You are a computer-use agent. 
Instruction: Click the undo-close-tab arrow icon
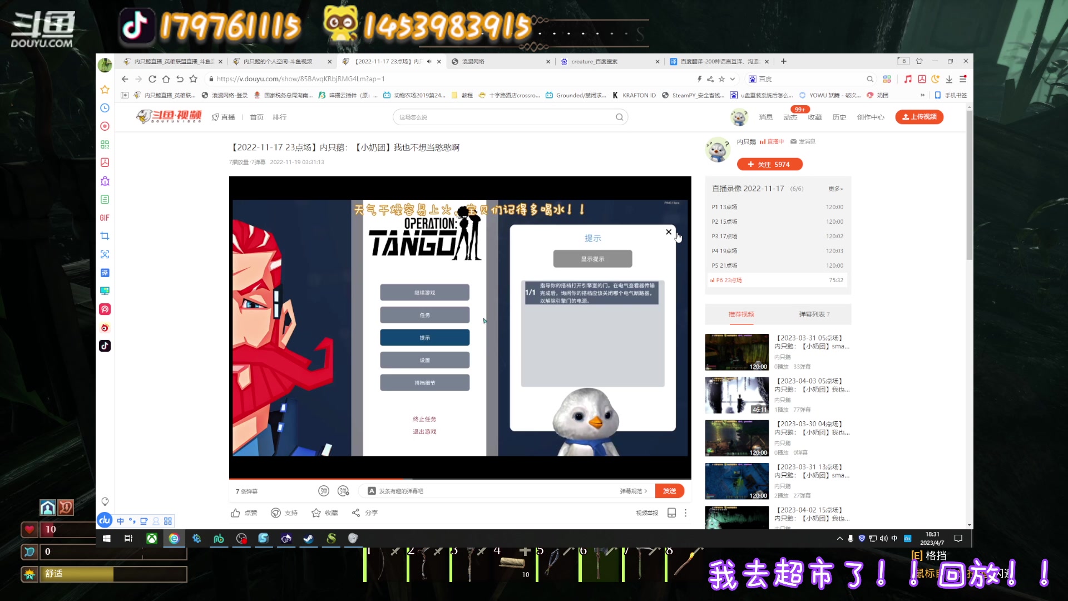180,79
